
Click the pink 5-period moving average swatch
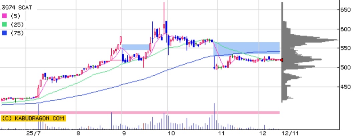(x=5, y=16)
